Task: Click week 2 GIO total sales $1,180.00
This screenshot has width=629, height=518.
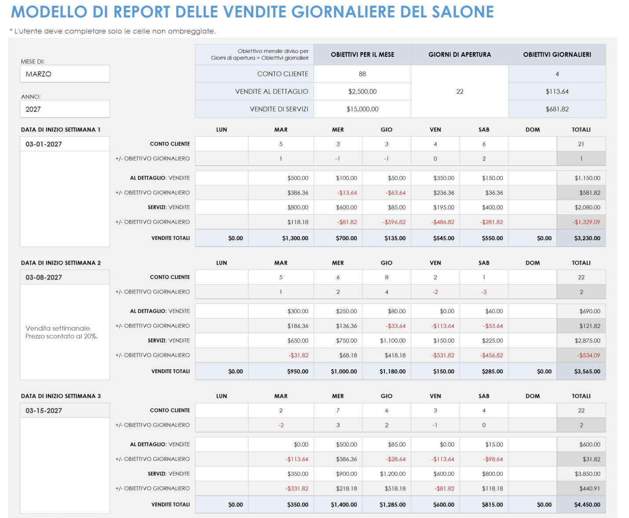Action: (x=387, y=371)
